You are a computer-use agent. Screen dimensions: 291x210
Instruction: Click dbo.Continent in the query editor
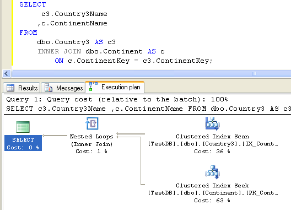[114, 51]
